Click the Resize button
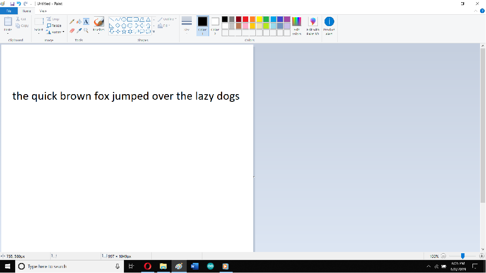 click(x=54, y=26)
